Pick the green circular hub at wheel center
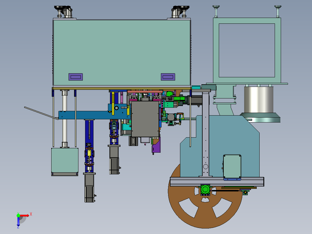Image resolution: width=312 pixels, height=234 pixels. point(205,189)
